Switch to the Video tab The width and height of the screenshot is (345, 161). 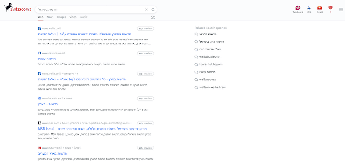73,17
